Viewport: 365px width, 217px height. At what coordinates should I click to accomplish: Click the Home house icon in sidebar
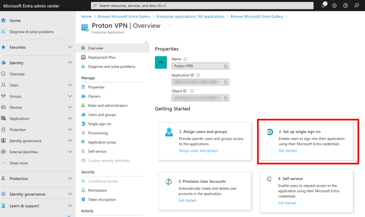(4, 20)
